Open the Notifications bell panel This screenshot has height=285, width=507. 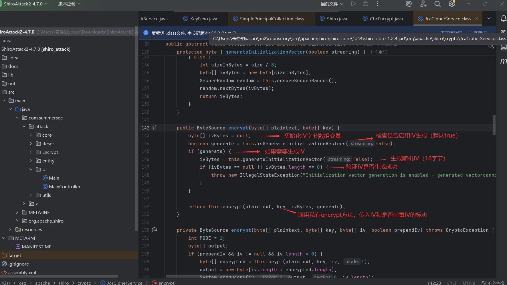[x=503, y=19]
